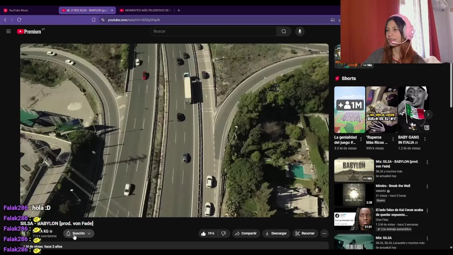Click the MIMIRU channel name
The height and width of the screenshot is (255, 453).
tap(381, 191)
